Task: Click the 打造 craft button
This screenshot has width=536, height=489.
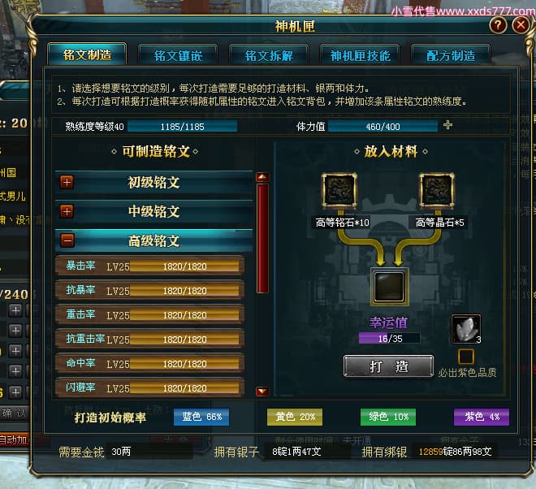Action: [389, 366]
